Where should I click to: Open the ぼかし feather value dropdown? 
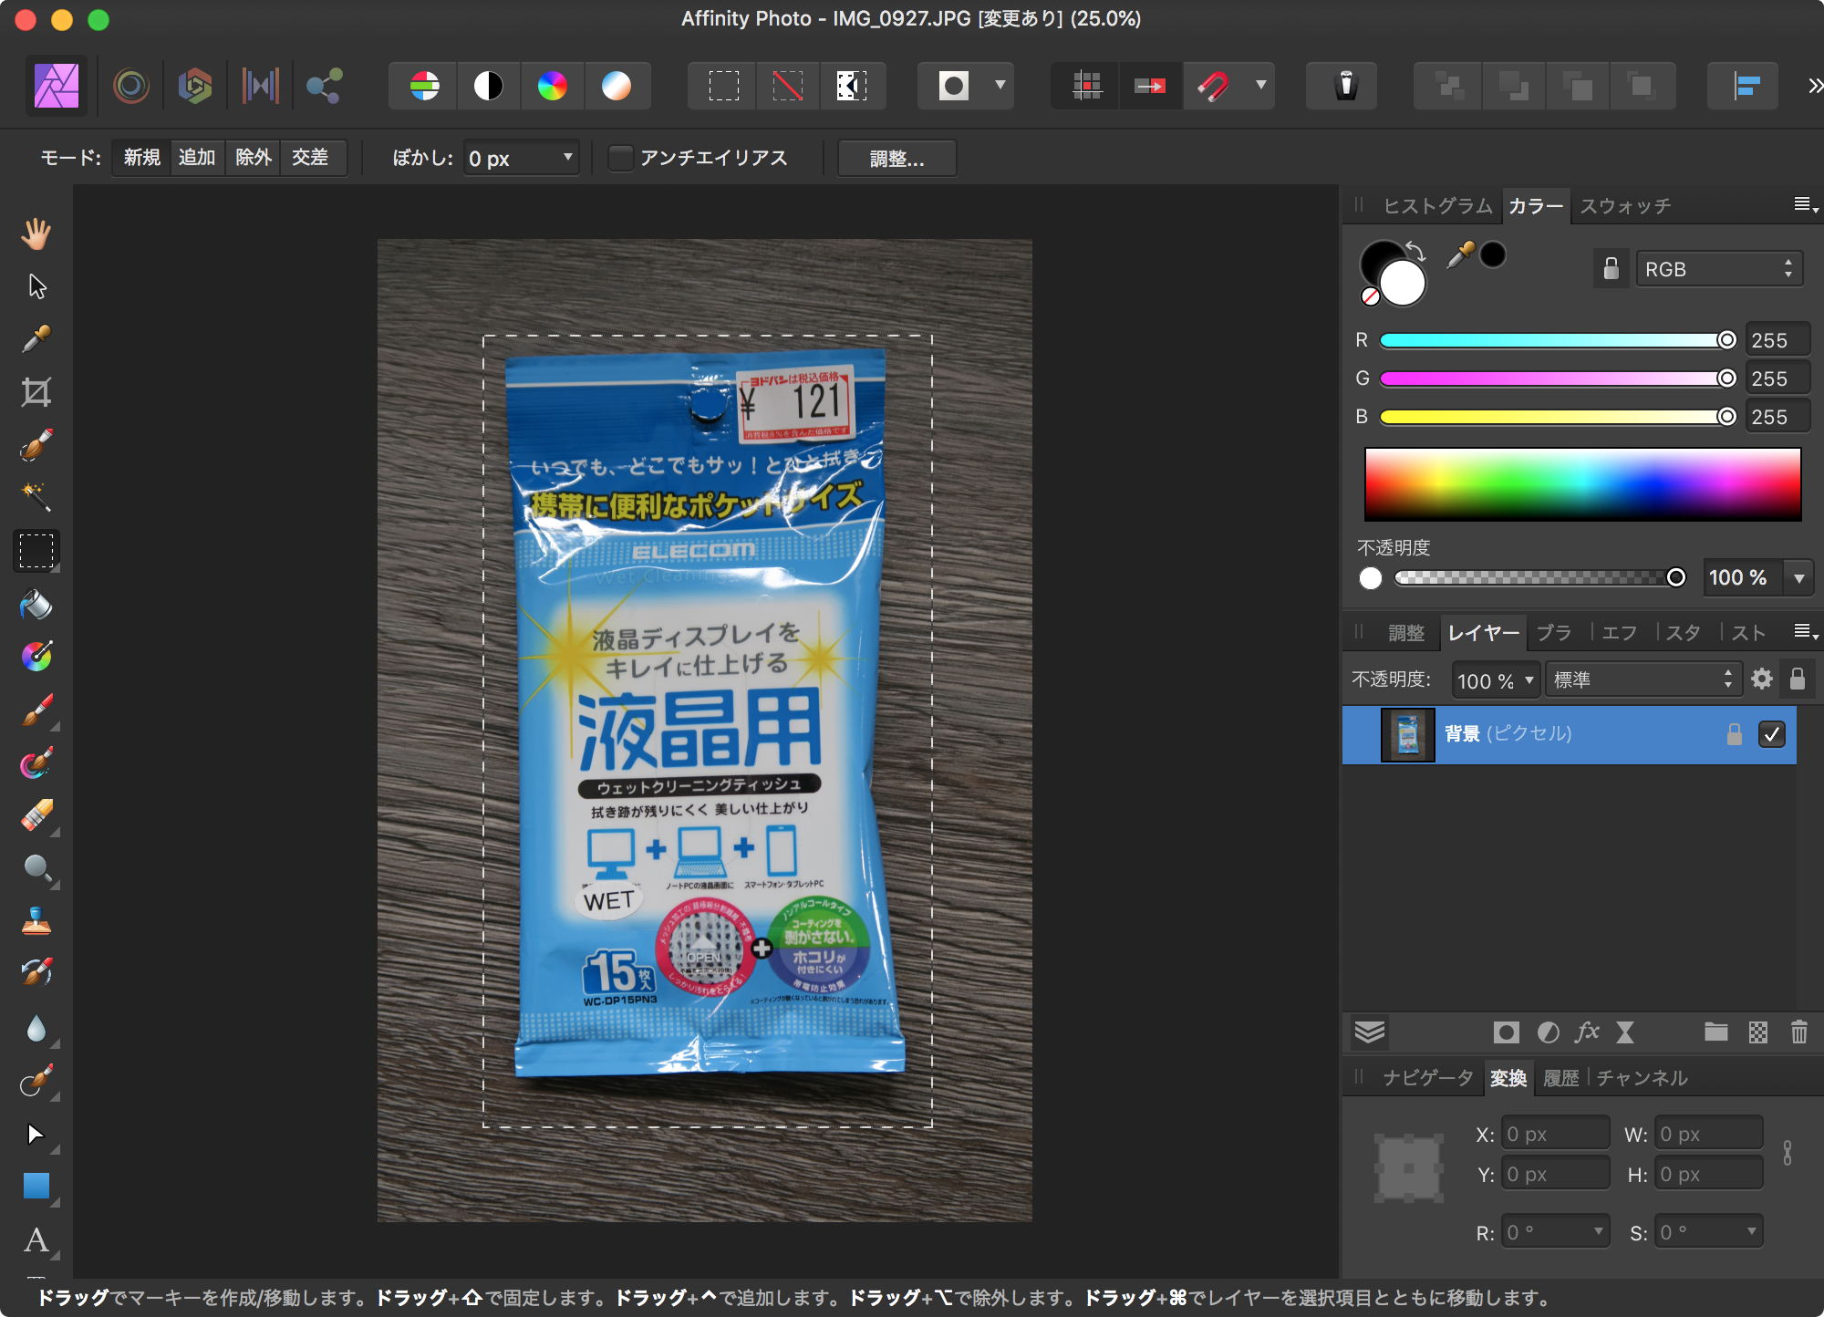pyautogui.click(x=567, y=158)
